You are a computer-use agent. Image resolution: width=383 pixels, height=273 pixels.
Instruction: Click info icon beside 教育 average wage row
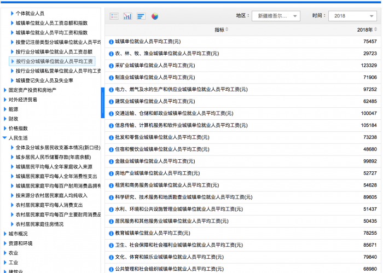click(x=111, y=233)
